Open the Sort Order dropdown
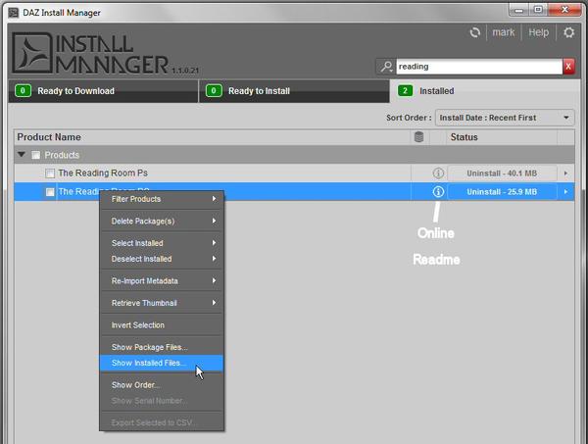This screenshot has width=588, height=444. click(505, 118)
